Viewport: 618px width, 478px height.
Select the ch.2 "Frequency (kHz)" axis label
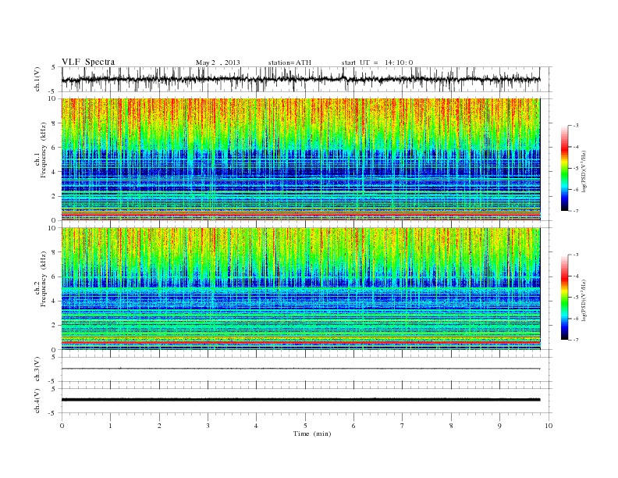(x=44, y=278)
